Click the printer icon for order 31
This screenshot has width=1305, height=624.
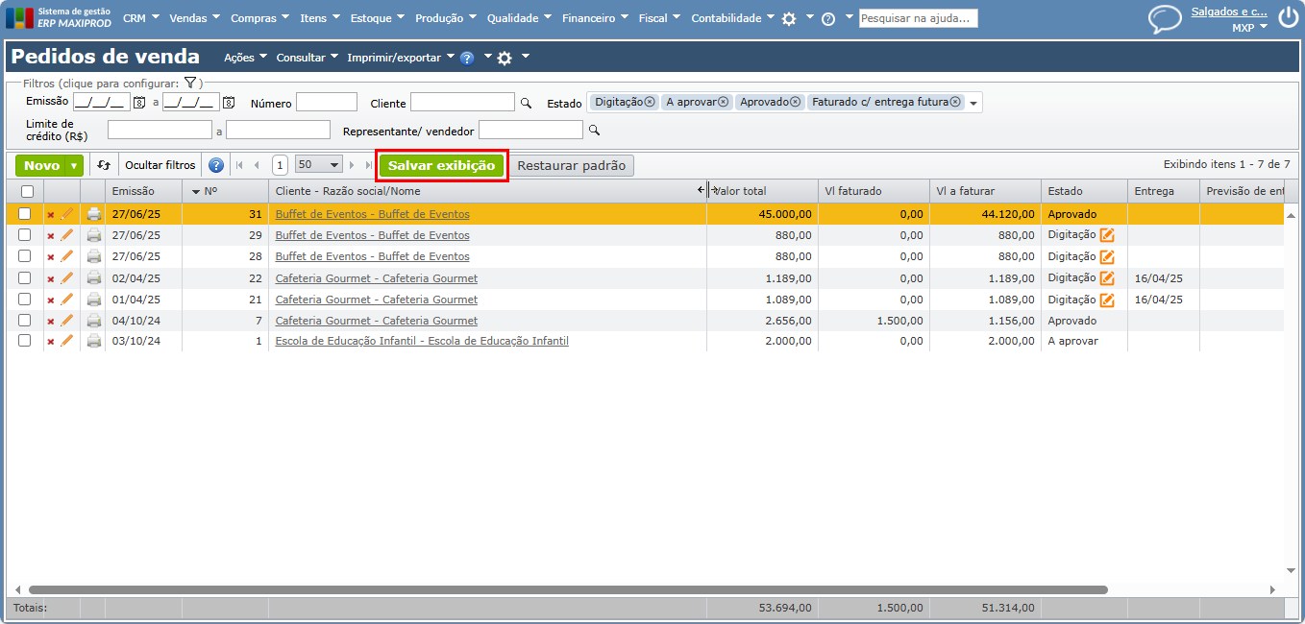tap(94, 214)
